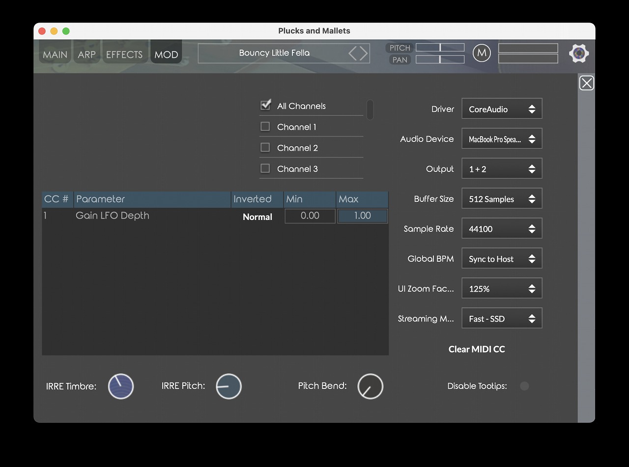Uncheck the All Channels checkbox
This screenshot has height=467, width=629.
click(265, 105)
